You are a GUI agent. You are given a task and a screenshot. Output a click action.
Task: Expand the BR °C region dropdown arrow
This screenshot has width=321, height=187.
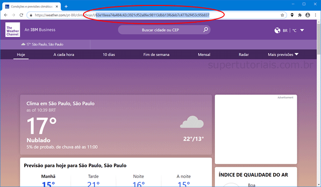pyautogui.click(x=302, y=30)
